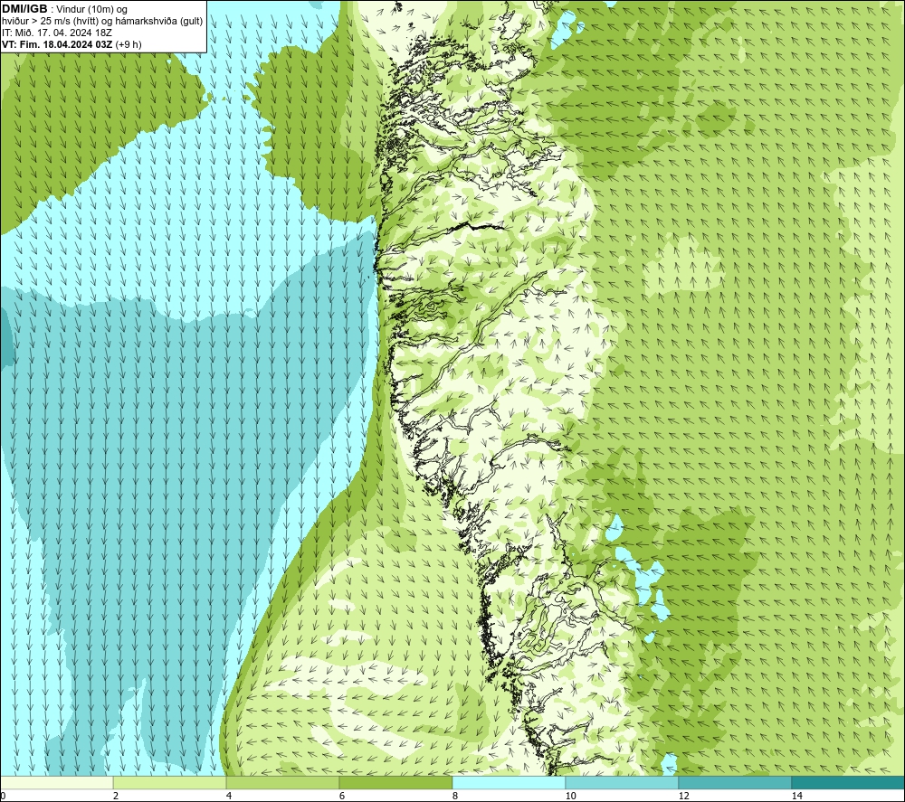The width and height of the screenshot is (905, 802).
Task: Click the 12–14 m/s darker teal swatch
Action: [x=735, y=783]
